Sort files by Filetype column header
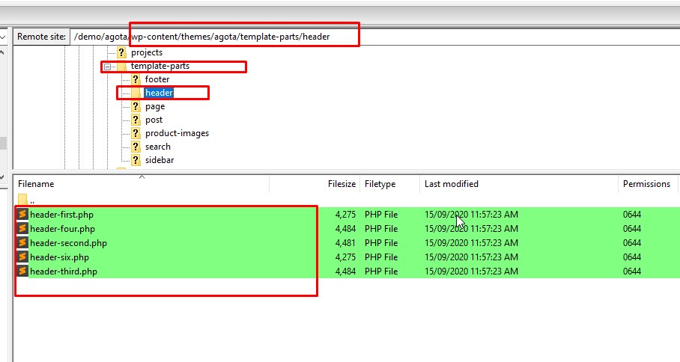The height and width of the screenshot is (362, 680). [x=380, y=184]
